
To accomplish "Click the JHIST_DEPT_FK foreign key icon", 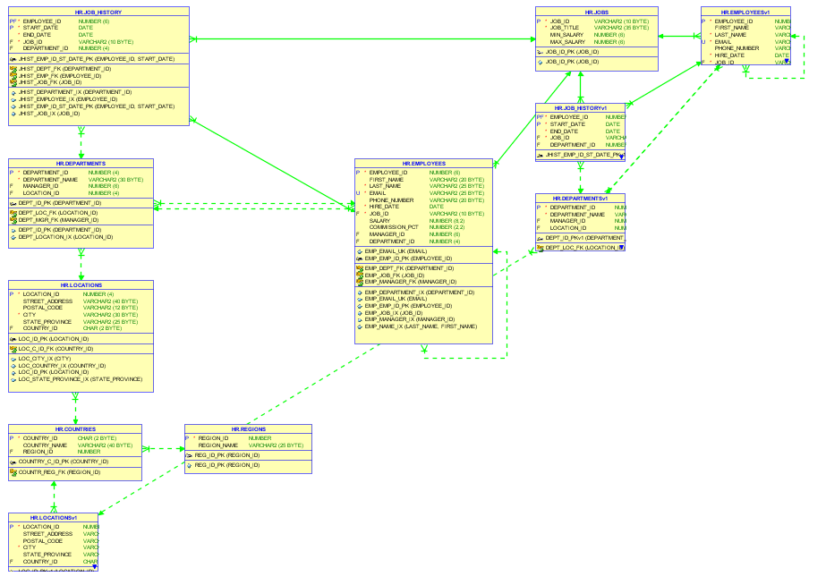I will [13, 69].
